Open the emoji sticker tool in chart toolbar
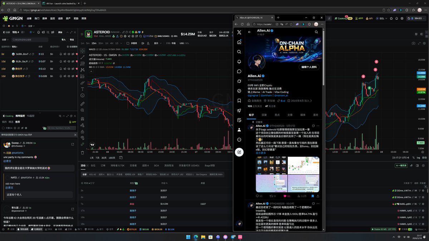 coord(83,96)
